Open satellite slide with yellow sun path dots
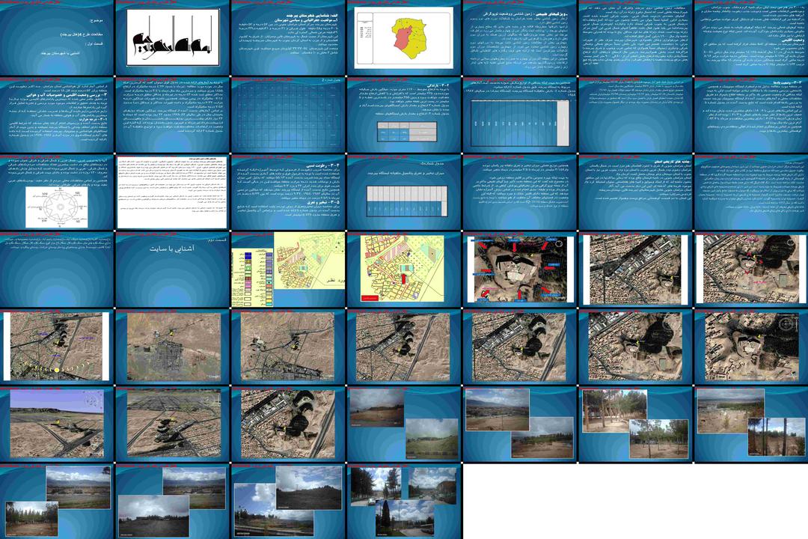The width and height of the screenshot is (808, 539). 57,347
